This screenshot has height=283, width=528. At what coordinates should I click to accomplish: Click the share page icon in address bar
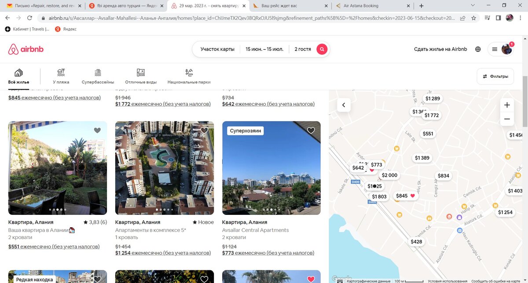click(463, 18)
